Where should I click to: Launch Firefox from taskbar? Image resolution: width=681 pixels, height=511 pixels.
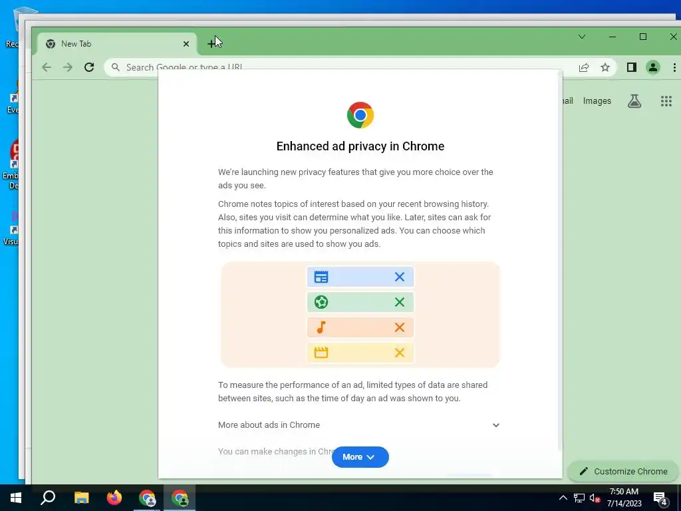pos(114,498)
